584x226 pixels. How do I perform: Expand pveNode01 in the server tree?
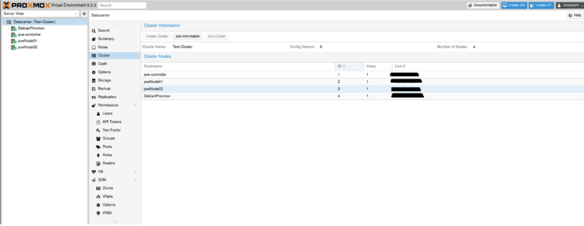[9, 41]
